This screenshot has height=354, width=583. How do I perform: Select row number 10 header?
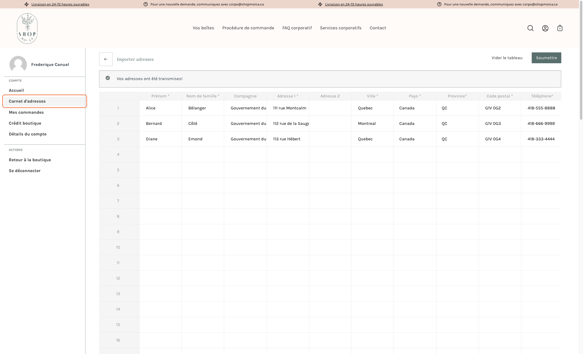[119, 247]
